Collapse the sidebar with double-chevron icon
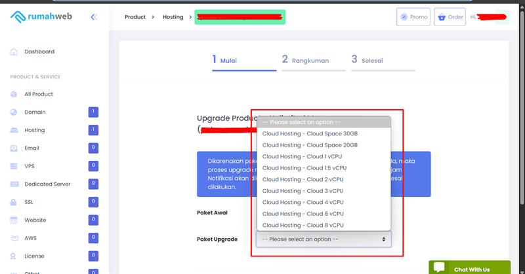Image resolution: width=525 pixels, height=274 pixels. 94,17
